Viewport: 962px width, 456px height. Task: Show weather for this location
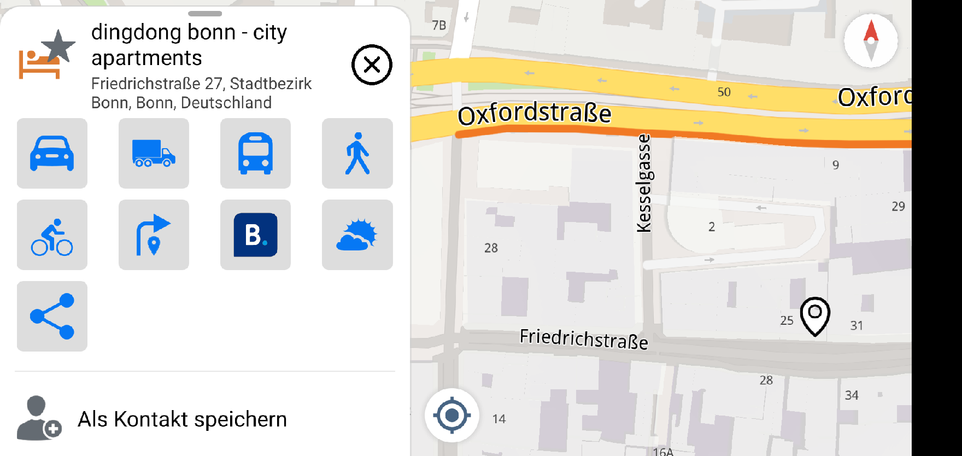(x=357, y=235)
